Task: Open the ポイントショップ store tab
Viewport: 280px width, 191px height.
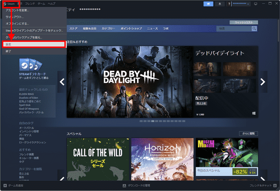Action: pos(131,28)
